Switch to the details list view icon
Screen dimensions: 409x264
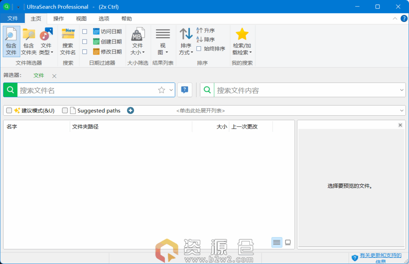pyautogui.click(x=276, y=242)
